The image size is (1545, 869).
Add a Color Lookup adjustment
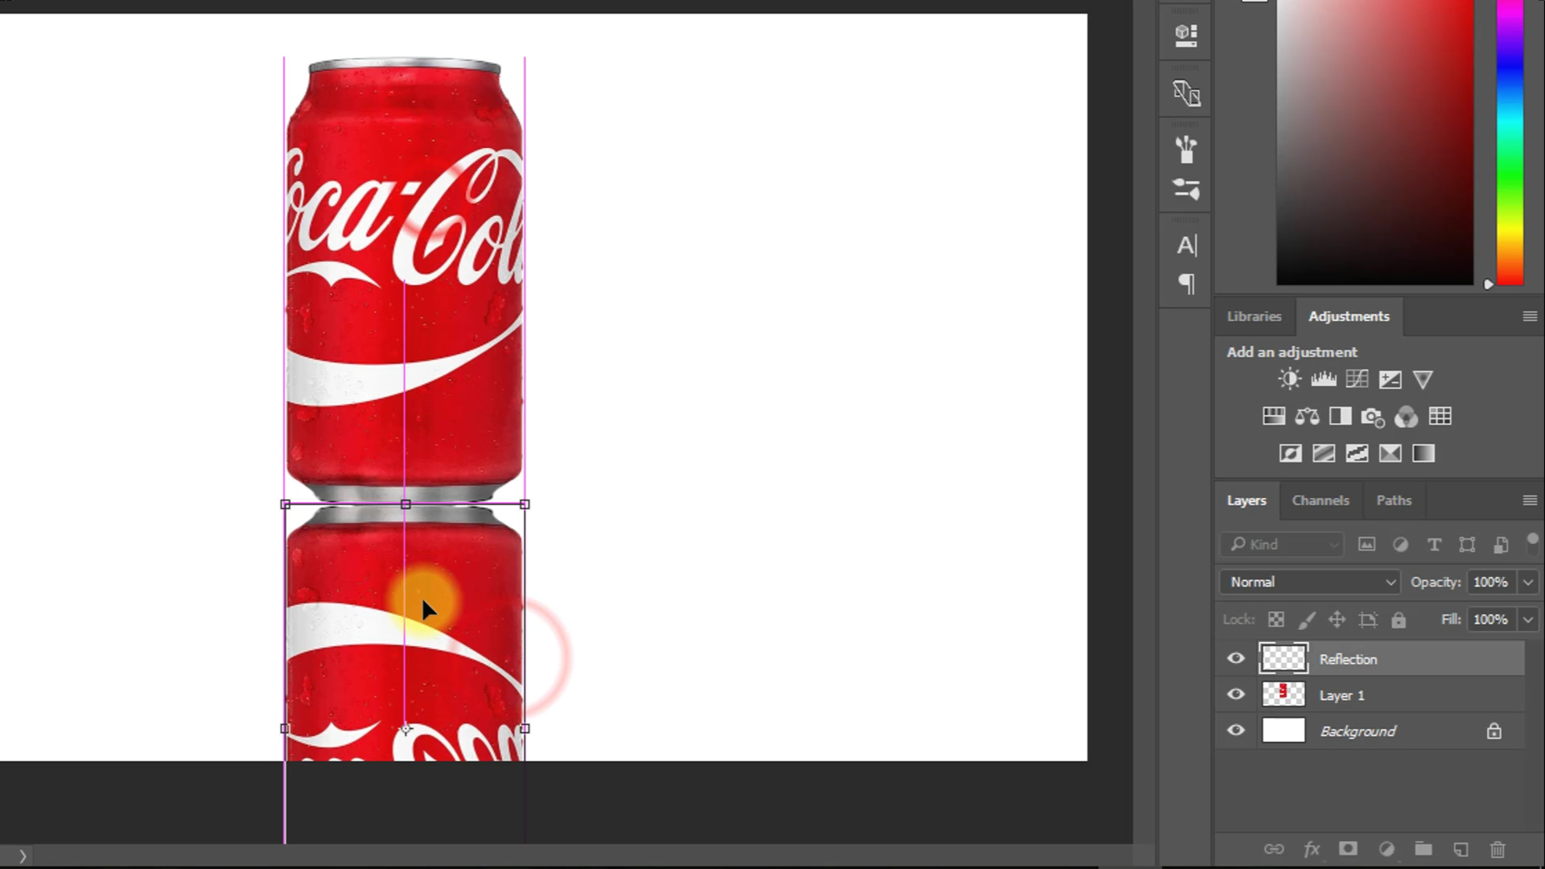tap(1440, 416)
